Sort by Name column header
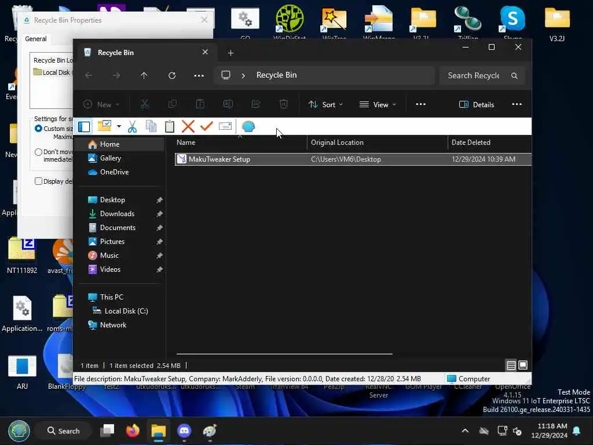Viewport: 593px width, 445px height. [x=241, y=143]
